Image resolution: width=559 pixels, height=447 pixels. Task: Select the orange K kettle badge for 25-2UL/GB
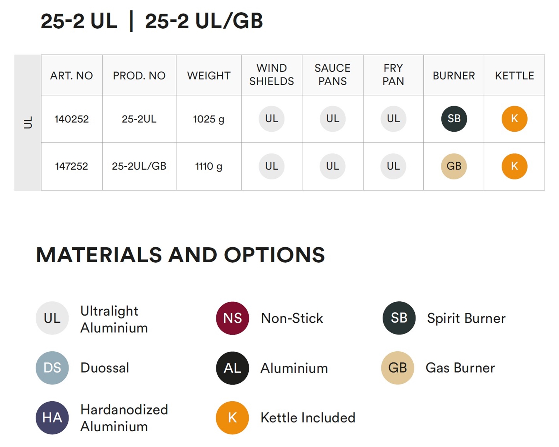tap(514, 166)
